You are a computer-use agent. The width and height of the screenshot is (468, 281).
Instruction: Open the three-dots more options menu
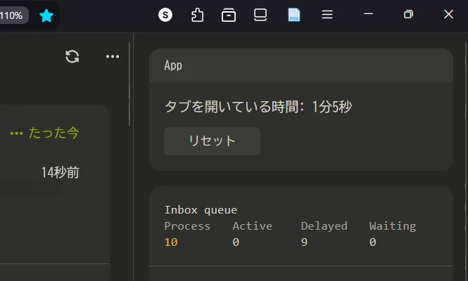pos(113,57)
